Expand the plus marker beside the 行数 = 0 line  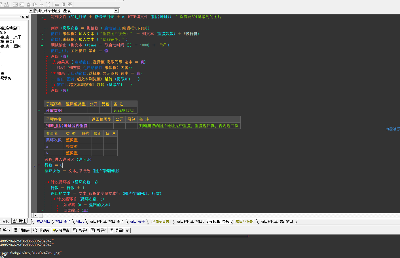coord(39,165)
